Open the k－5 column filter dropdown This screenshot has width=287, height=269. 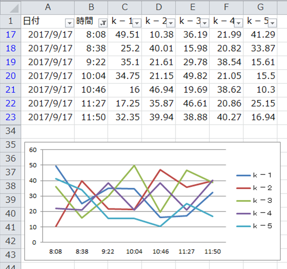click(x=272, y=23)
